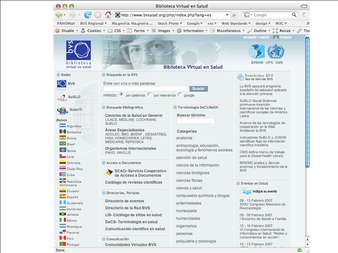Viewport: 338px width, 253px height.
Task: Expand the BVS Regional bookmarks folder
Action: click(x=93, y=23)
